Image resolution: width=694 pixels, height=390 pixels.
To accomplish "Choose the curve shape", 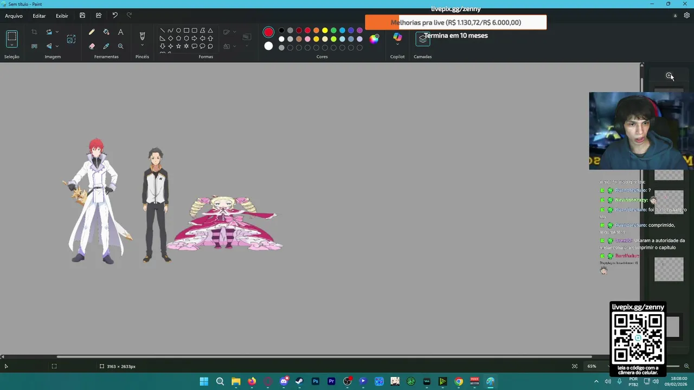I will [170, 30].
